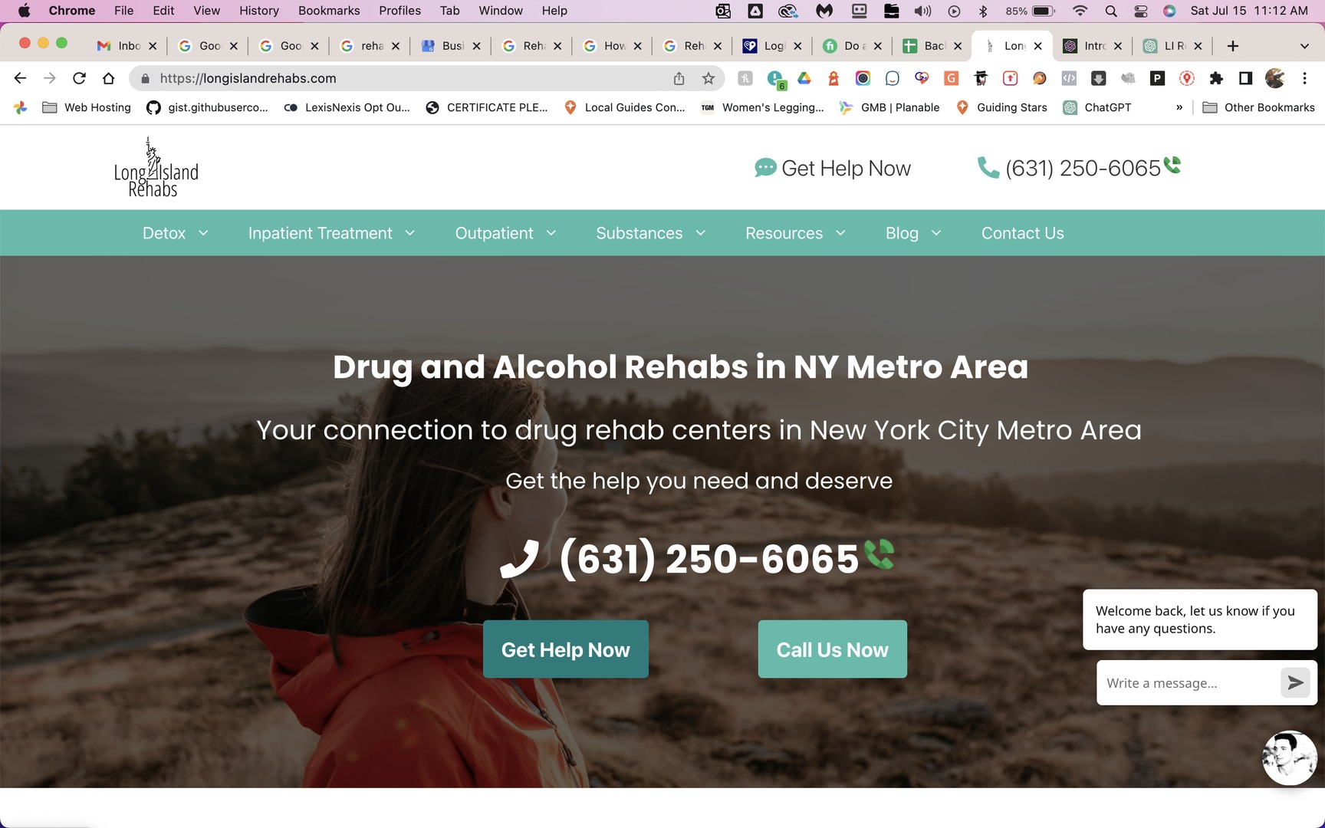1325x828 pixels.
Task: Open the Contact Us page
Action: tap(1023, 233)
